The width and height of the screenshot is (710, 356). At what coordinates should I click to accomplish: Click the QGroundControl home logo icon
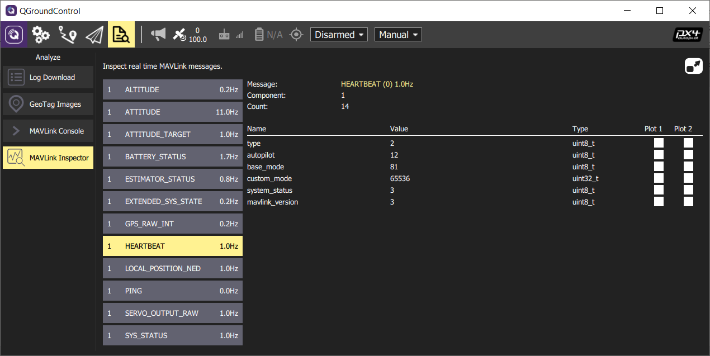(x=13, y=34)
